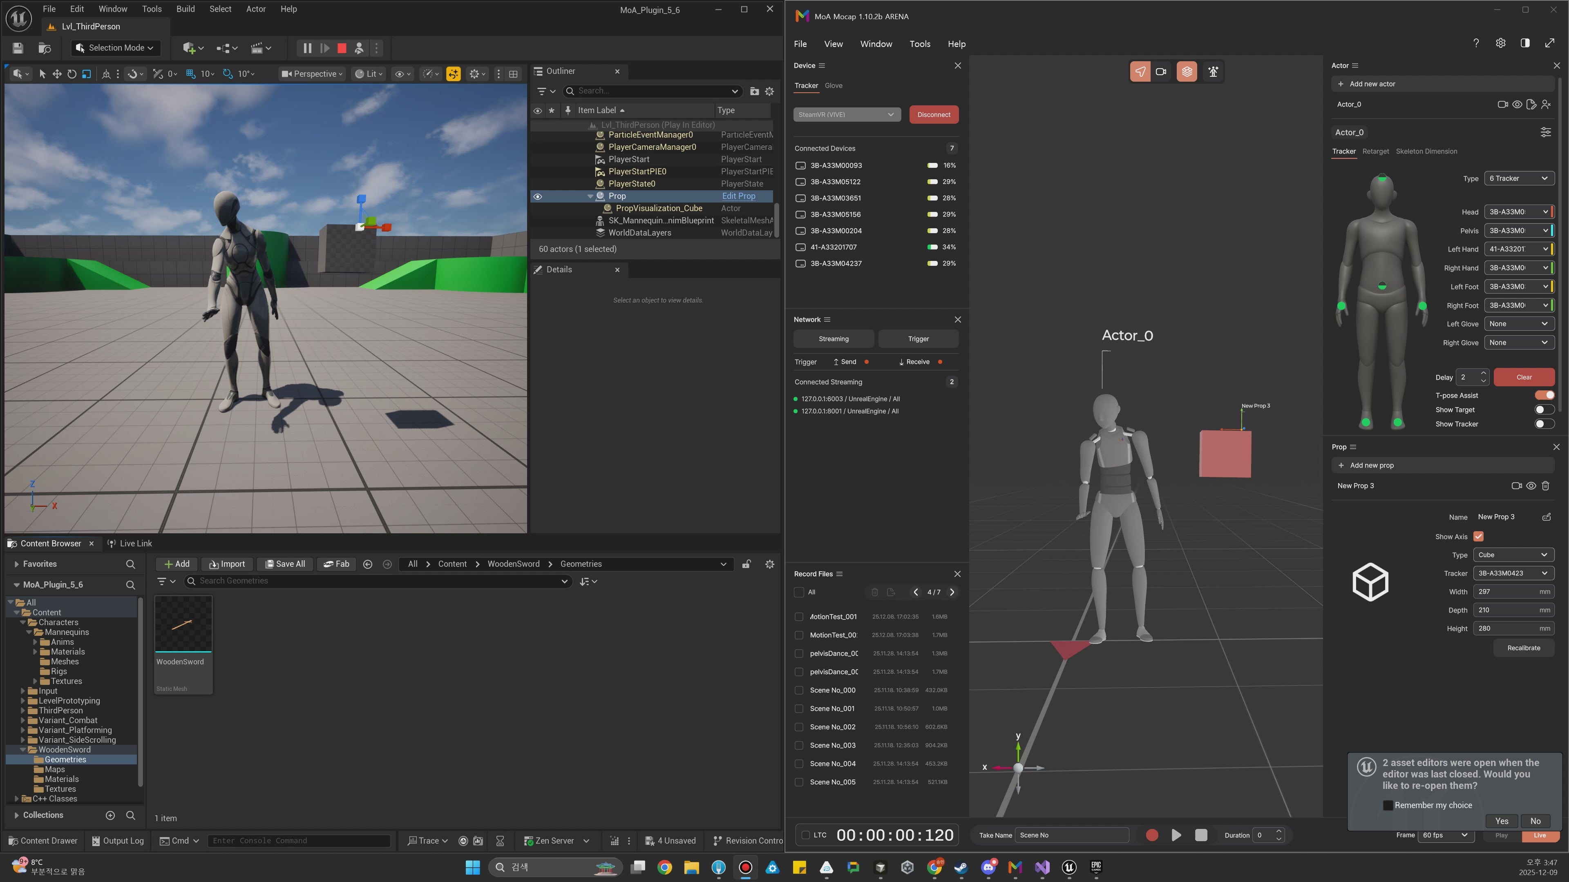Open Epic Games Launcher in taskbar
Image resolution: width=1569 pixels, height=882 pixels.
[x=1096, y=867]
